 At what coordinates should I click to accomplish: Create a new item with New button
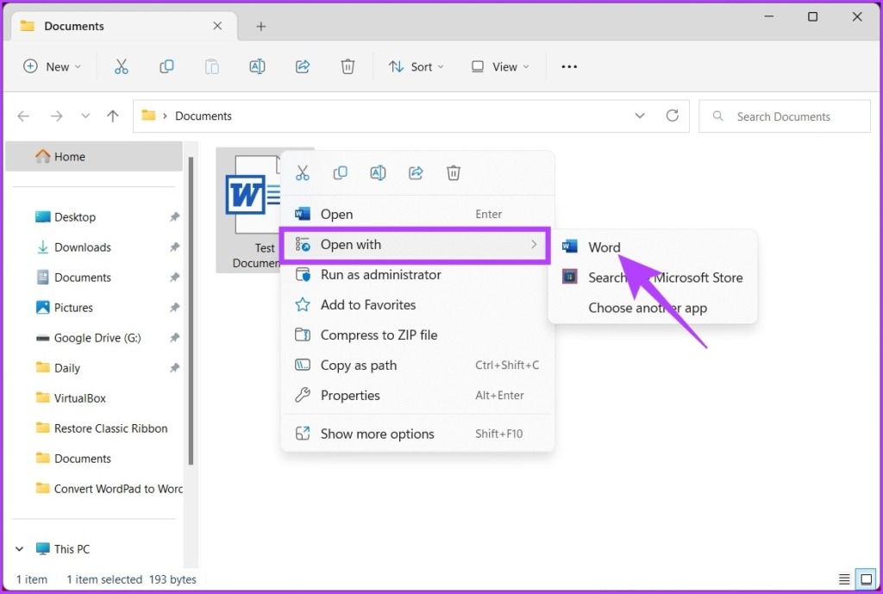(53, 66)
